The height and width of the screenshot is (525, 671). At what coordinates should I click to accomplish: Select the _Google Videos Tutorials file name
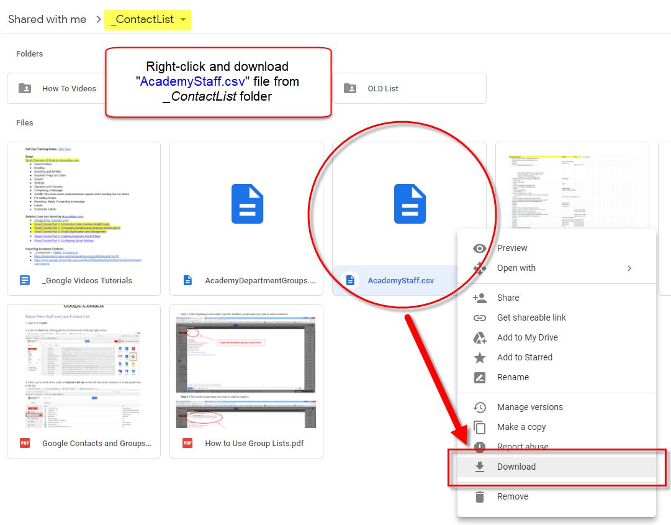[x=88, y=280]
